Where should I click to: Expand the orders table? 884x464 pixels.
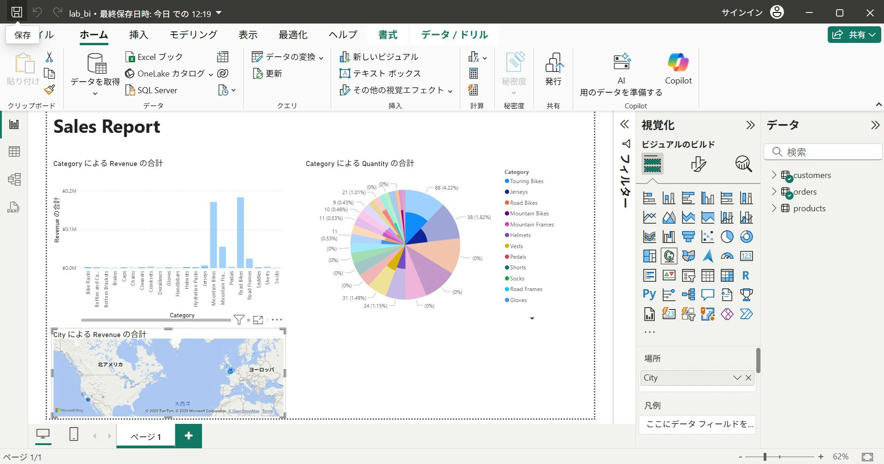click(x=774, y=191)
